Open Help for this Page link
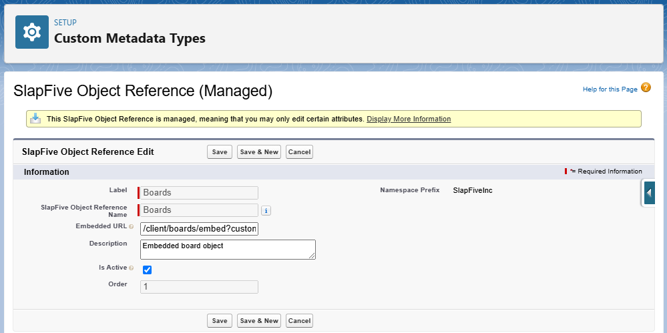The height and width of the screenshot is (333, 667). 610,89
